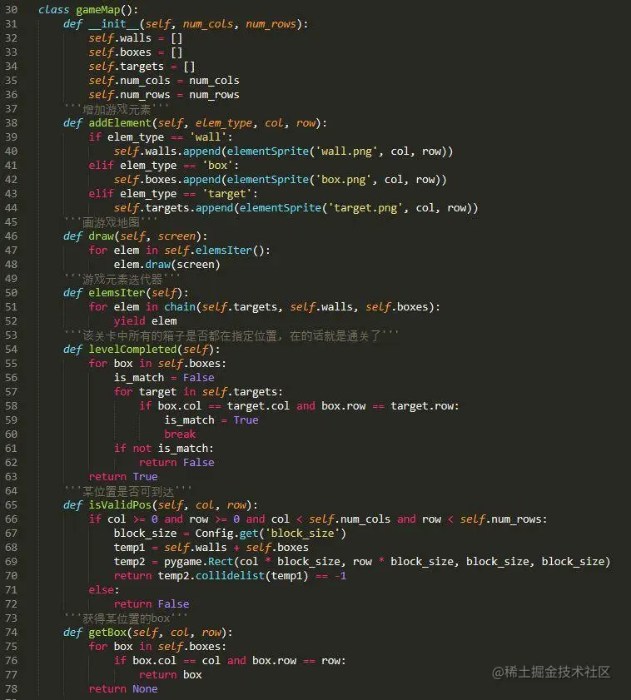Screen dimensions: 631x700
Task: Click 'temp1 = self.walls + self.boxes' line
Action: point(211,548)
